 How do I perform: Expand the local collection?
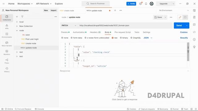[x=17, y=22]
